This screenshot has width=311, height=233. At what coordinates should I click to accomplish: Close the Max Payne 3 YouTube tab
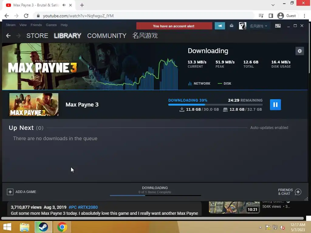click(70, 5)
